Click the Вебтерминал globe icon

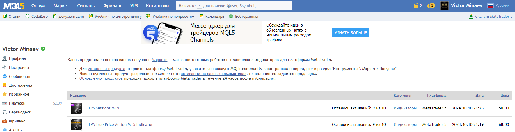point(231,16)
